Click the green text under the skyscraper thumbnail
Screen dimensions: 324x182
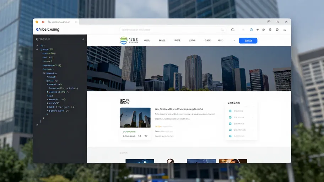pyautogui.click(x=129, y=132)
